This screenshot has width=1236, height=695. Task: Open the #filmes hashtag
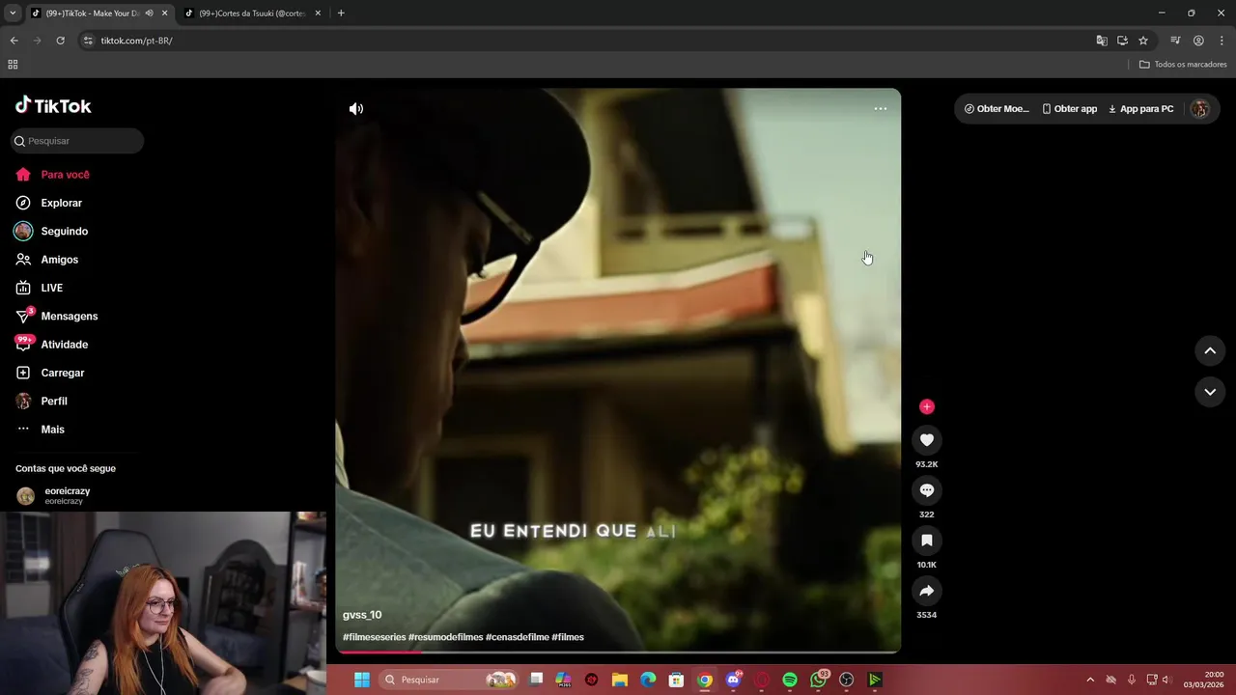[568, 637]
